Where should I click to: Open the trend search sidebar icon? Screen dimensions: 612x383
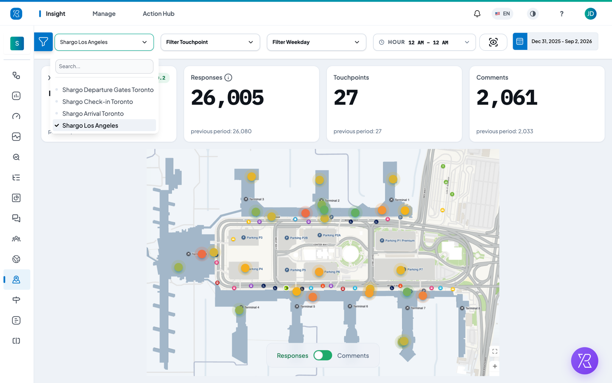(16, 157)
